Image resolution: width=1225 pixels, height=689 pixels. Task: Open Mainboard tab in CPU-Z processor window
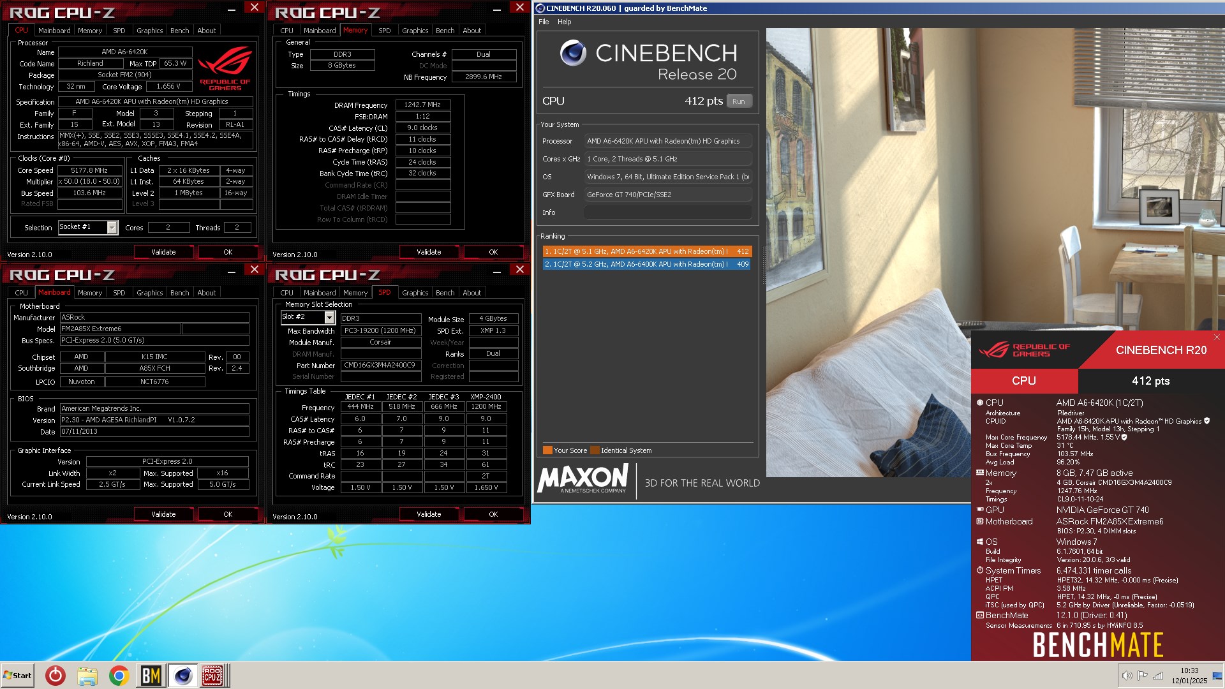point(54,31)
